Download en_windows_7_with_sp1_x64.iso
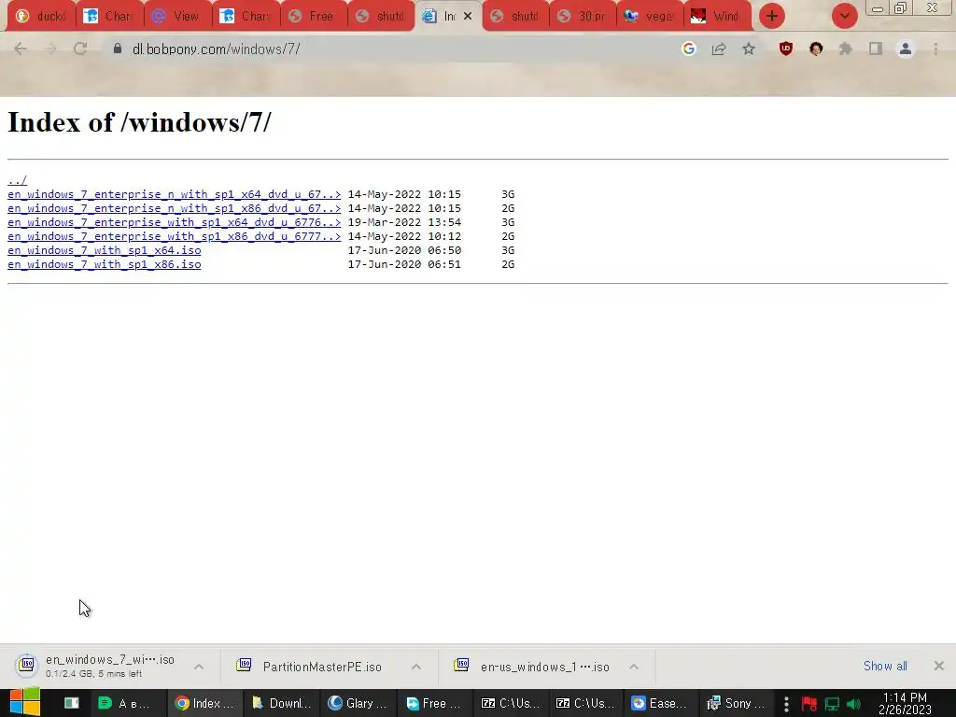This screenshot has width=956, height=717. [105, 250]
